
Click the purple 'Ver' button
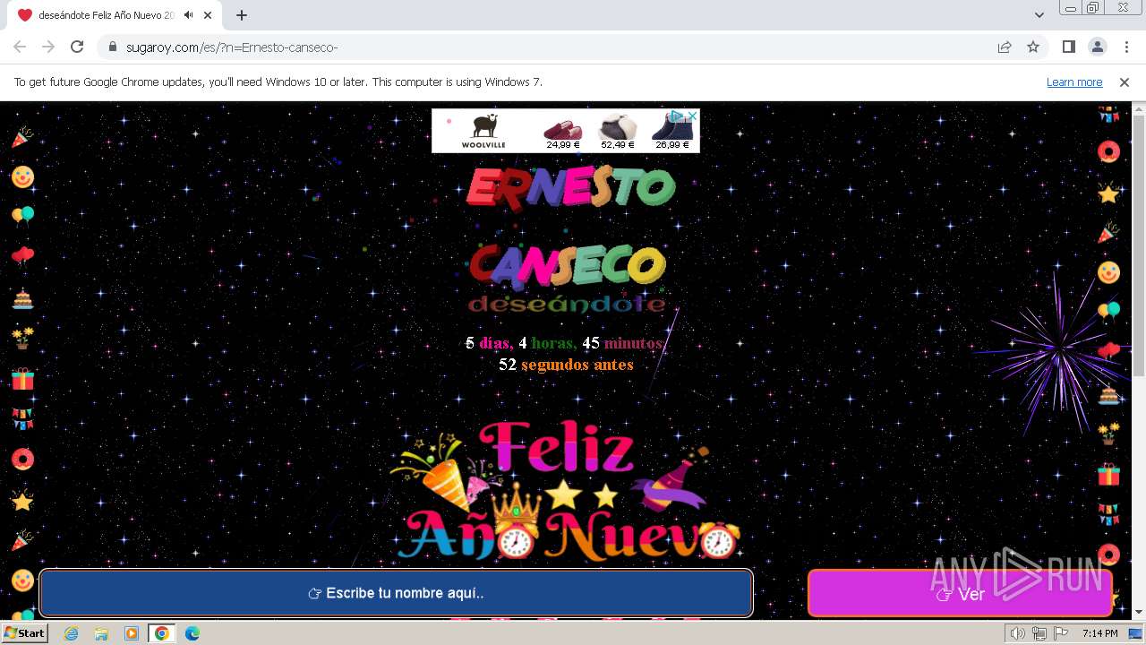(960, 594)
